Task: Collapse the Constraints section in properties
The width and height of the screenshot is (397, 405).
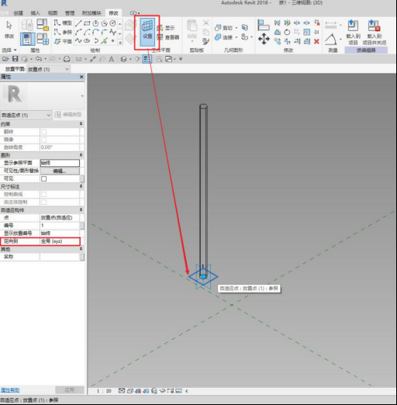Action: [x=81, y=124]
